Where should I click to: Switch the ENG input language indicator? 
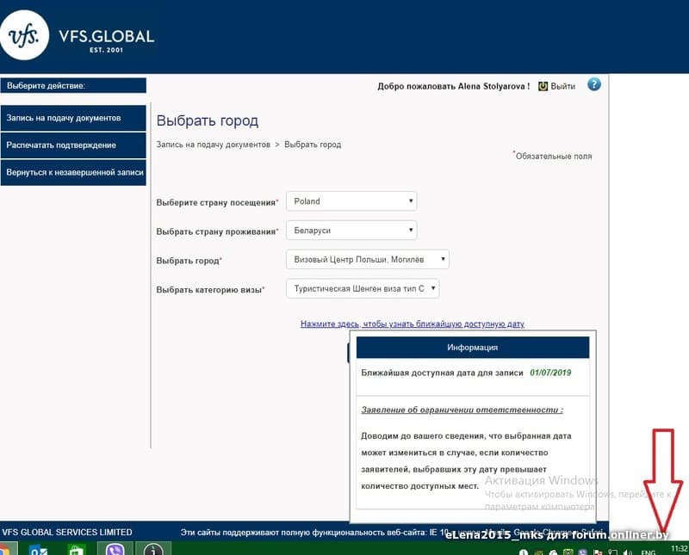[649, 552]
